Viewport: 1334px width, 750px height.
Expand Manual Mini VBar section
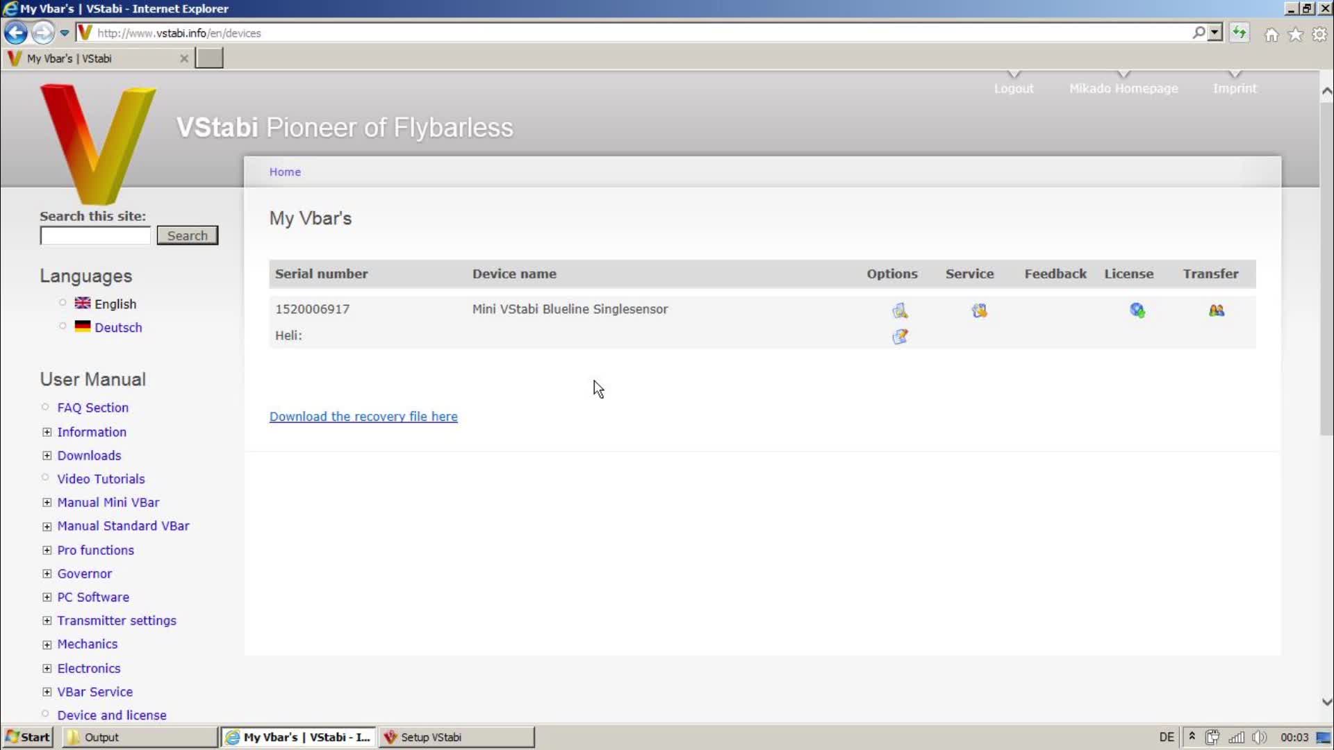click(x=47, y=502)
